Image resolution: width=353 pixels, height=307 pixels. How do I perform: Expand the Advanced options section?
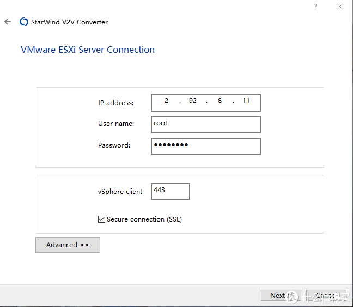[x=68, y=245]
